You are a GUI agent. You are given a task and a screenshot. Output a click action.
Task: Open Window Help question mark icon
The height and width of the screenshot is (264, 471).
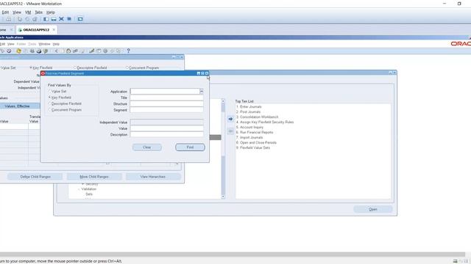point(128,51)
